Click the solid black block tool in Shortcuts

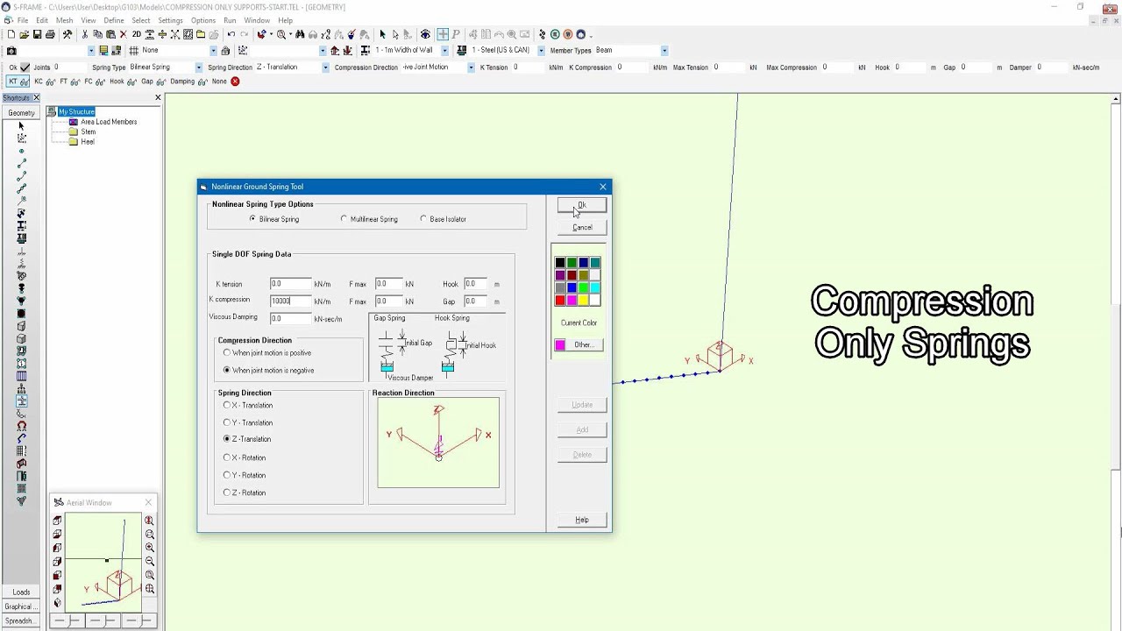pyautogui.click(x=22, y=314)
